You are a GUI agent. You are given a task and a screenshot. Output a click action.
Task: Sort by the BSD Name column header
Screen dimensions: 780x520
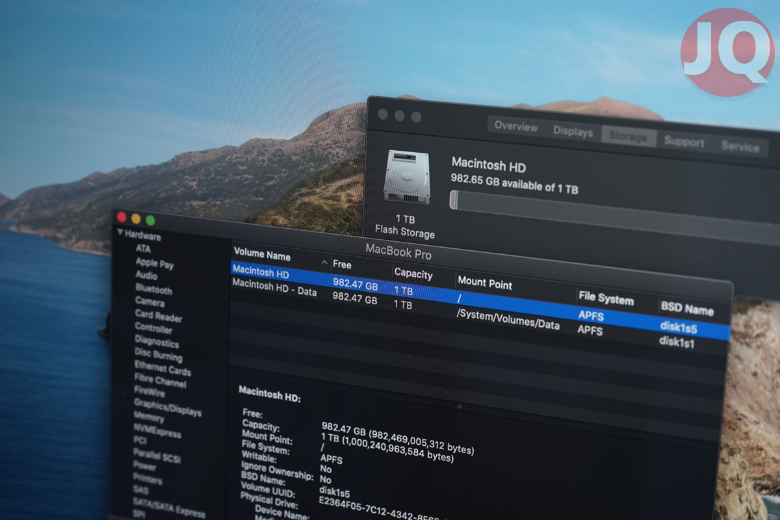pos(686,309)
